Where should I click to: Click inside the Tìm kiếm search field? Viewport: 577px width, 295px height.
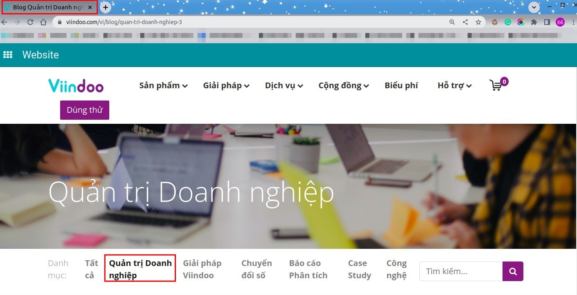460,271
